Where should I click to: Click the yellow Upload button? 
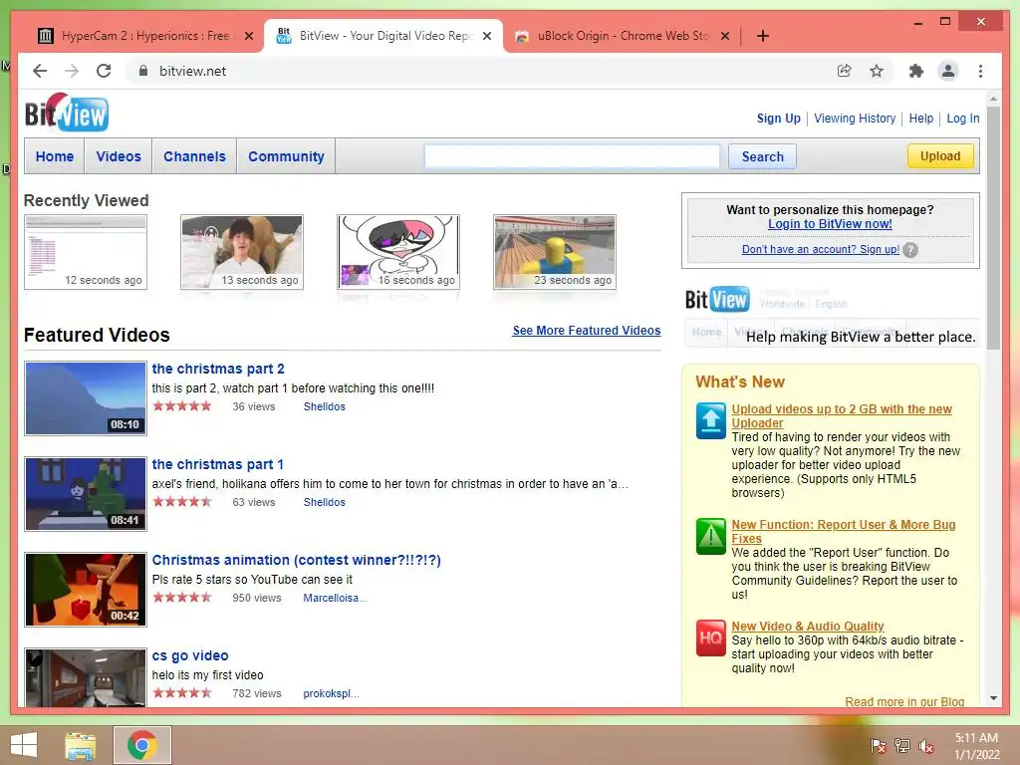pyautogui.click(x=940, y=156)
